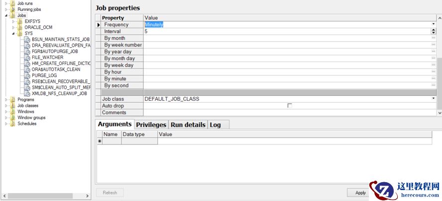Screen dimensions: 442x201
Task: Click the tree scrollbar left arrow
Action: click(x=3, y=196)
